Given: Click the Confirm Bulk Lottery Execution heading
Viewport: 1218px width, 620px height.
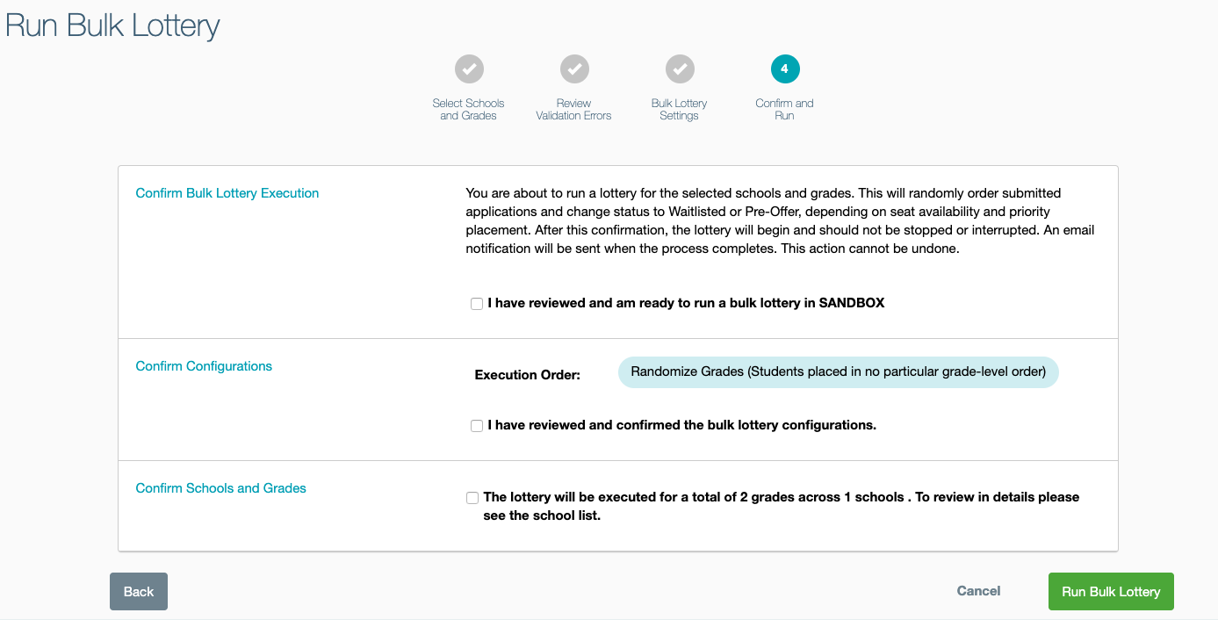Looking at the screenshot, I should 227,193.
